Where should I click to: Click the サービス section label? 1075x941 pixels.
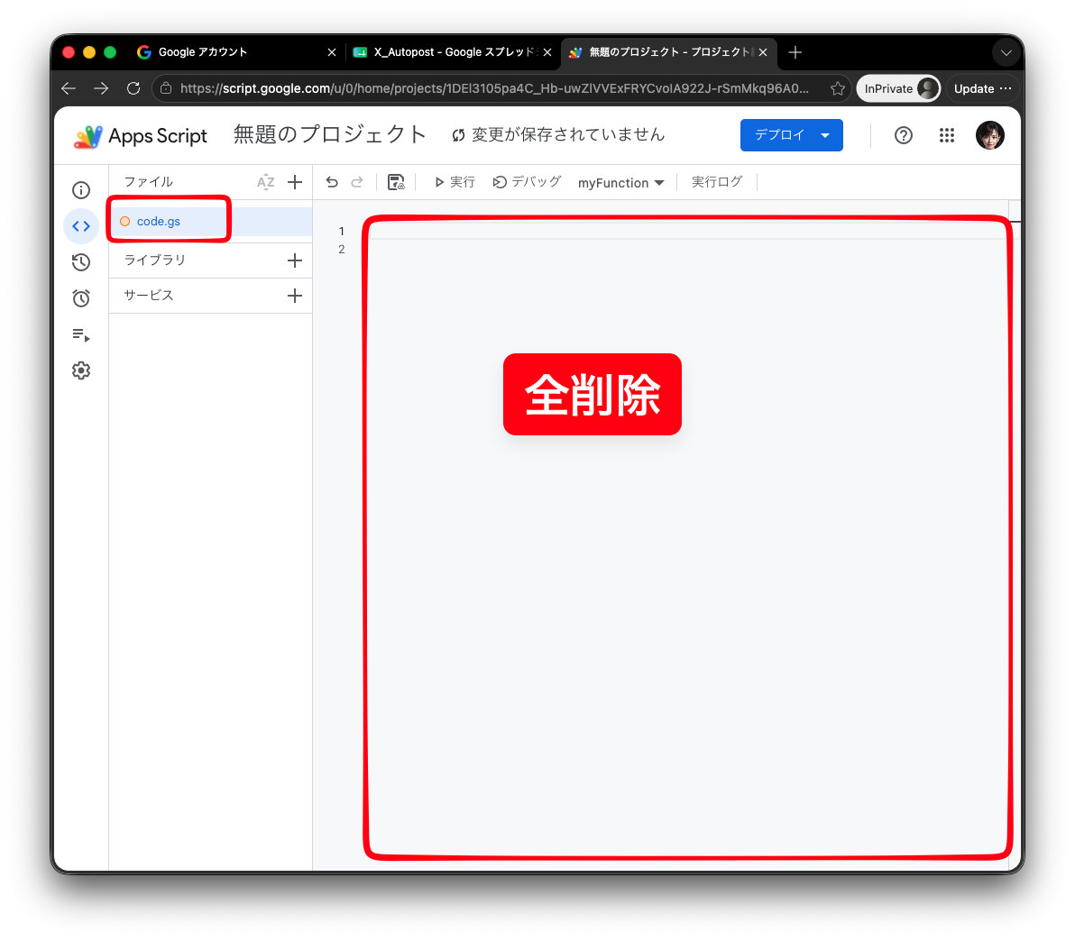(x=149, y=296)
